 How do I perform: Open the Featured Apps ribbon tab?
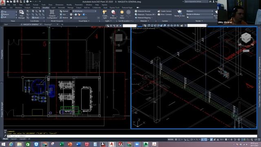pyautogui.click(x=127, y=8)
